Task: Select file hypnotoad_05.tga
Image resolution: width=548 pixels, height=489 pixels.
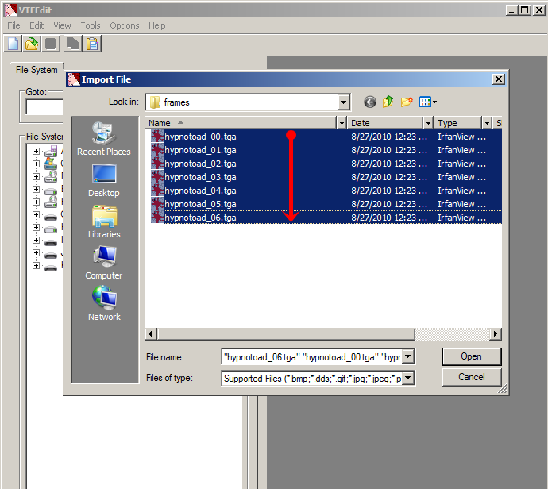Action: click(x=200, y=204)
